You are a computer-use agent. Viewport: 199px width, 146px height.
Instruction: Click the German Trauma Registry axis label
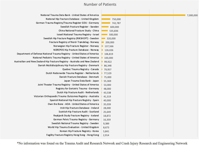(x=69, y=23)
